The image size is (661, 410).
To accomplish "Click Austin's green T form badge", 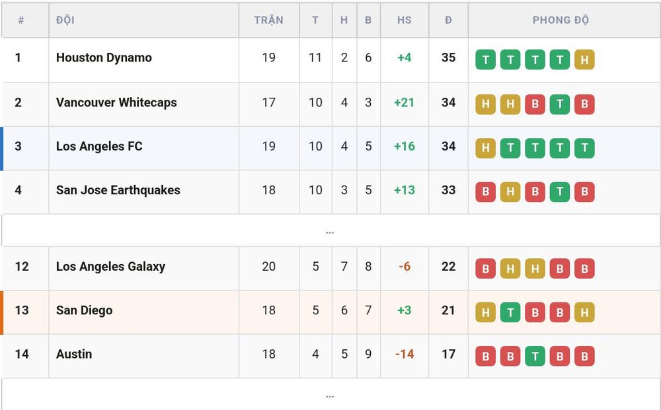I will [535, 356].
